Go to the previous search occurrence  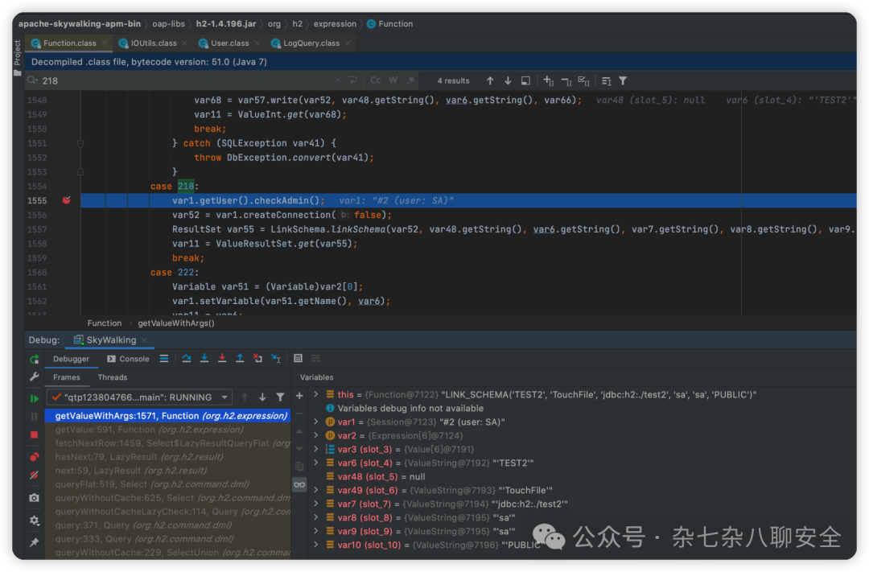click(490, 81)
